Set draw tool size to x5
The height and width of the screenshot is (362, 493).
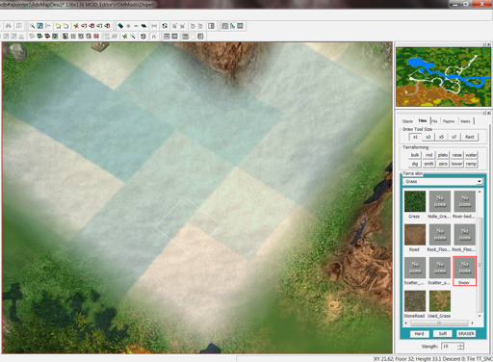tap(441, 137)
